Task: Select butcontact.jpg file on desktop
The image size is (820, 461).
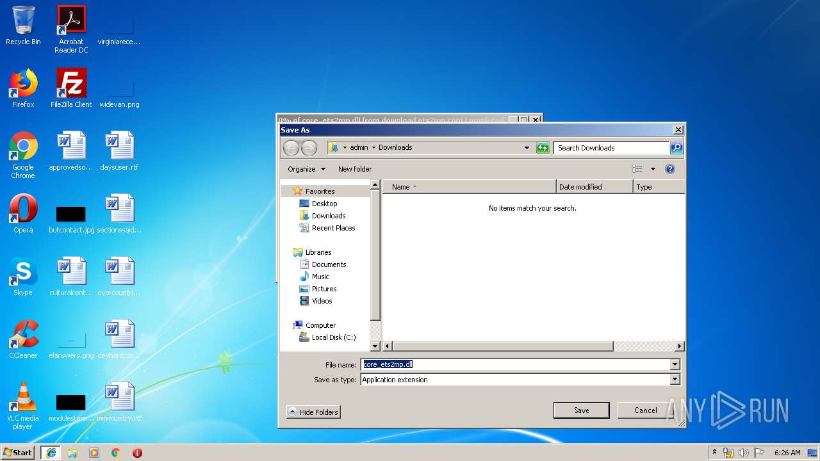Action: pyautogui.click(x=71, y=218)
